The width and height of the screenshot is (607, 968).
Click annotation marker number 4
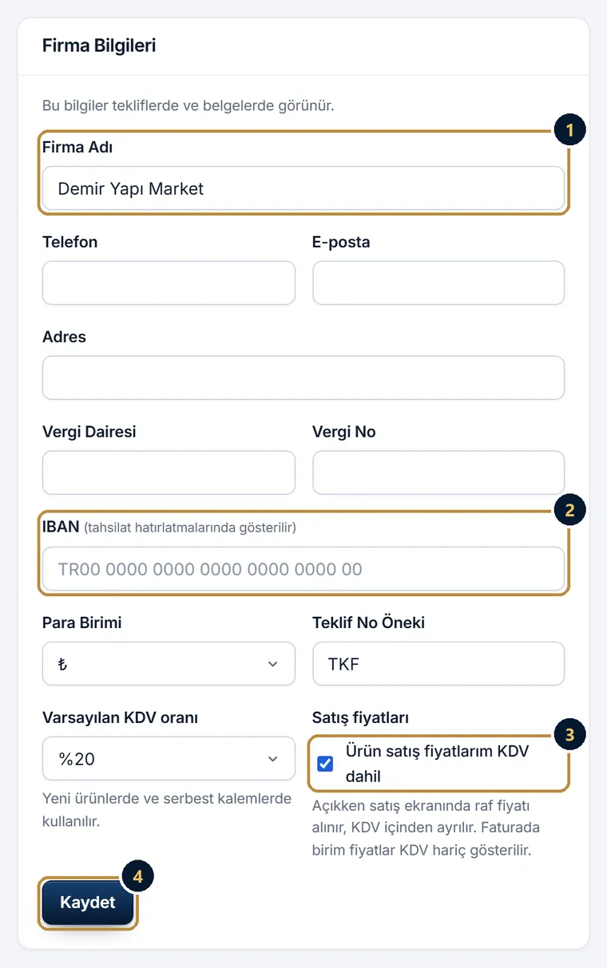(138, 876)
